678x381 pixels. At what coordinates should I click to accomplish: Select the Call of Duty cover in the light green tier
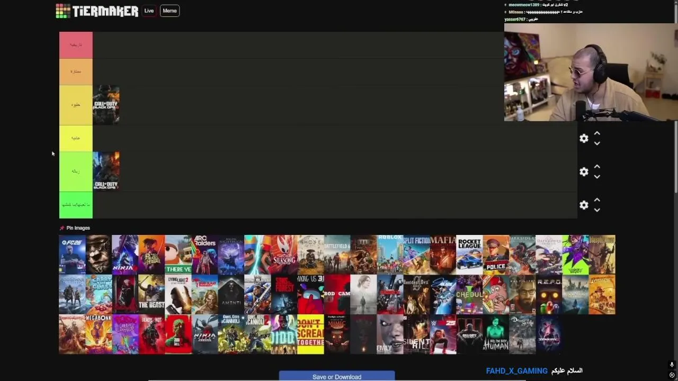tap(106, 171)
